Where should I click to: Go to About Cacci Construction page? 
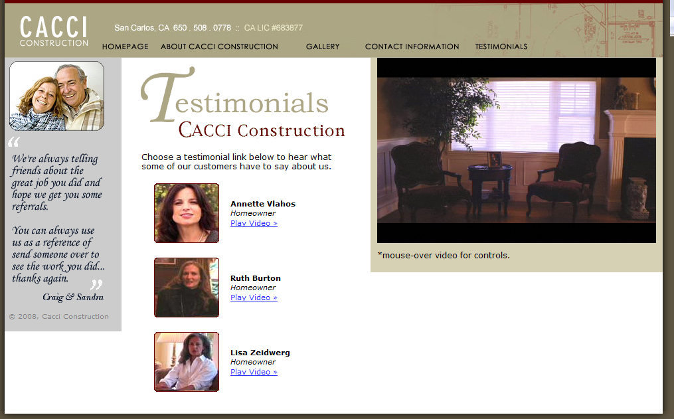tap(219, 46)
